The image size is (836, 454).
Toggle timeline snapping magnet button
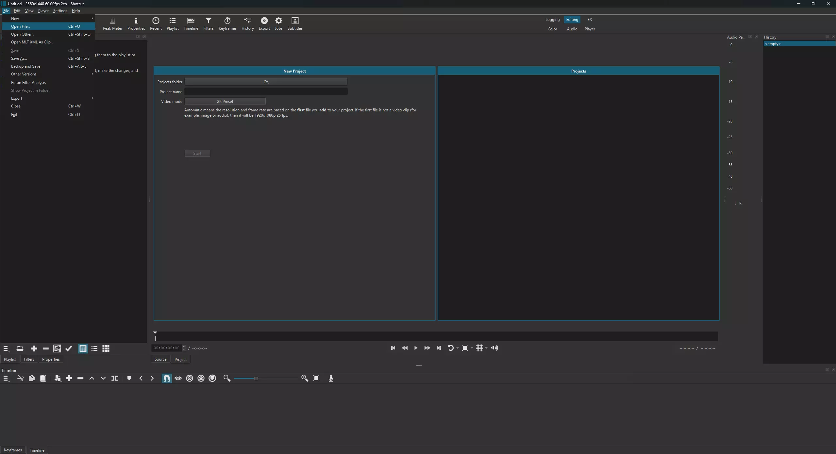pyautogui.click(x=166, y=378)
